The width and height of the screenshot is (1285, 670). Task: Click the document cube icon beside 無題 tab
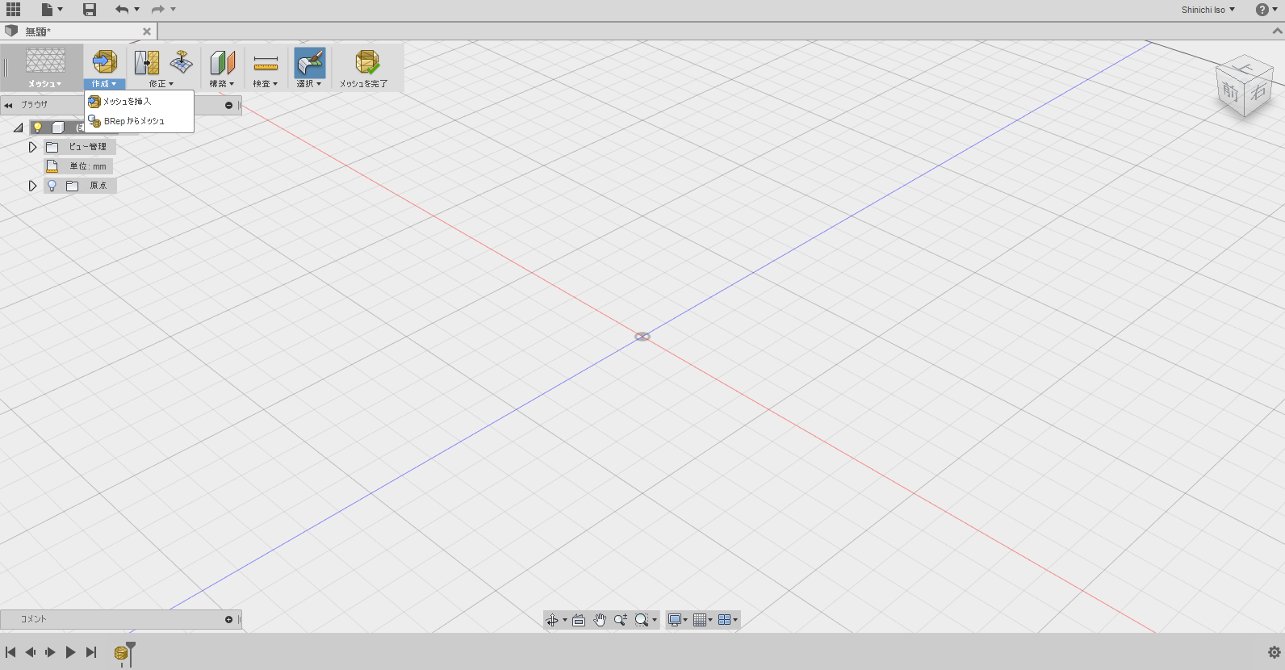(11, 31)
